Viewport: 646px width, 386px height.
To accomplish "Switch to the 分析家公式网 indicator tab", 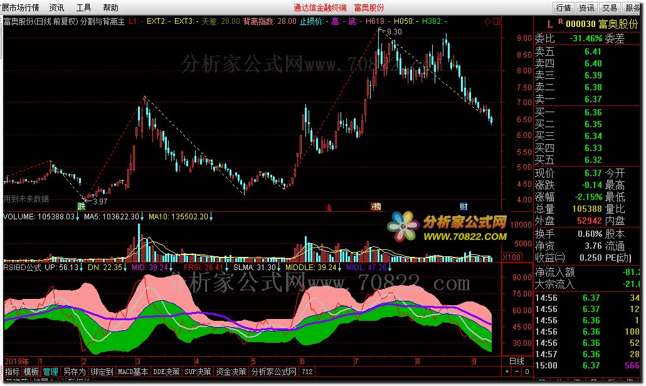I will tap(274, 372).
